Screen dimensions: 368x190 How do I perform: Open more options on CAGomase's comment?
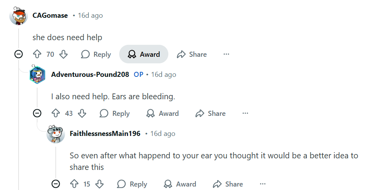click(x=226, y=54)
